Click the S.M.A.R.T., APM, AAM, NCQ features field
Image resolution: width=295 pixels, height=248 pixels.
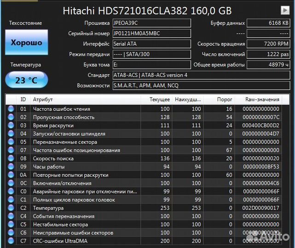(x=201, y=85)
